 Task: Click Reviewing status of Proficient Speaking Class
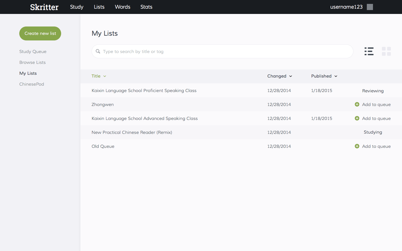(373, 91)
